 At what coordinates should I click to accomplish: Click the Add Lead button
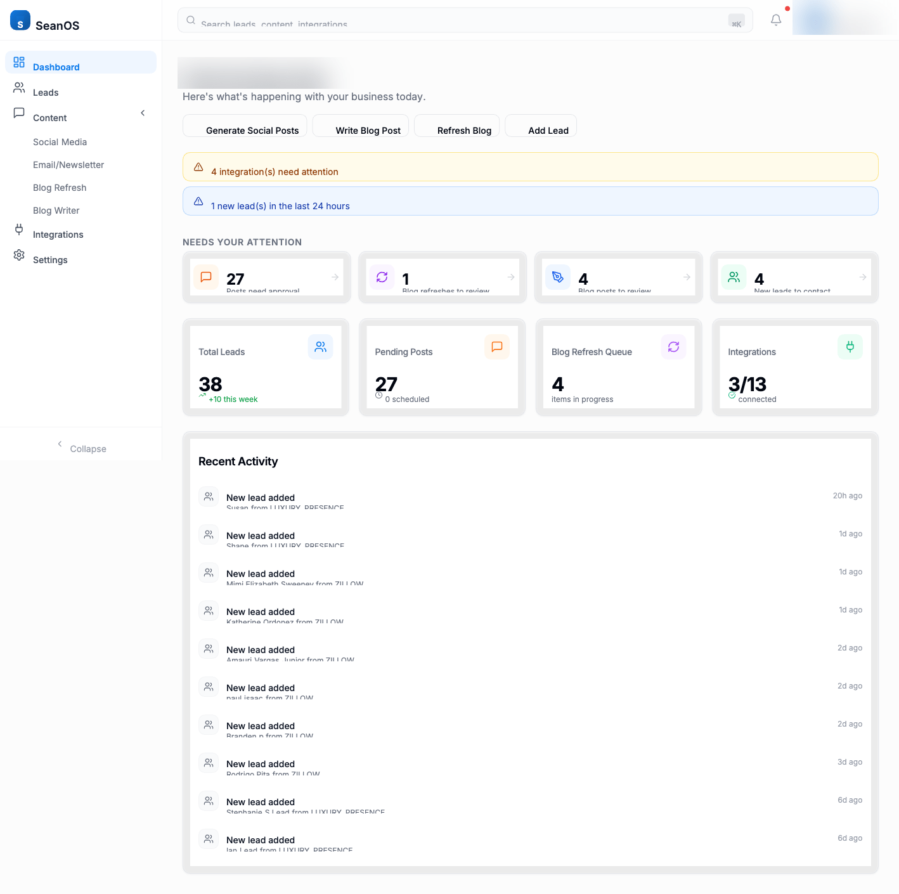[x=548, y=130]
